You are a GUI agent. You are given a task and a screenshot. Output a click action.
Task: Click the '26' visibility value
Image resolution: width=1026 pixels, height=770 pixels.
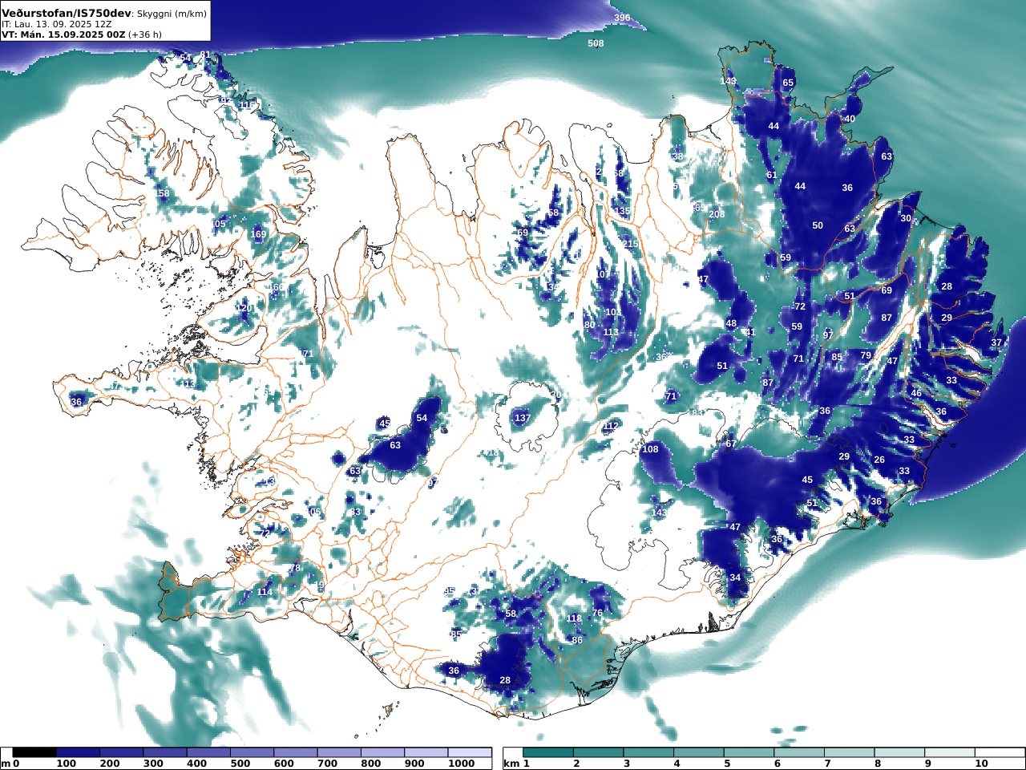point(879,460)
